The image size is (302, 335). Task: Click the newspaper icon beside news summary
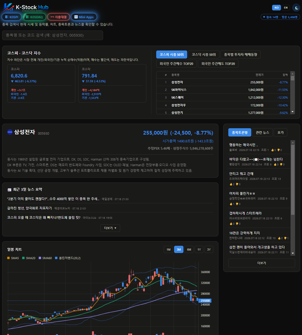(9, 190)
